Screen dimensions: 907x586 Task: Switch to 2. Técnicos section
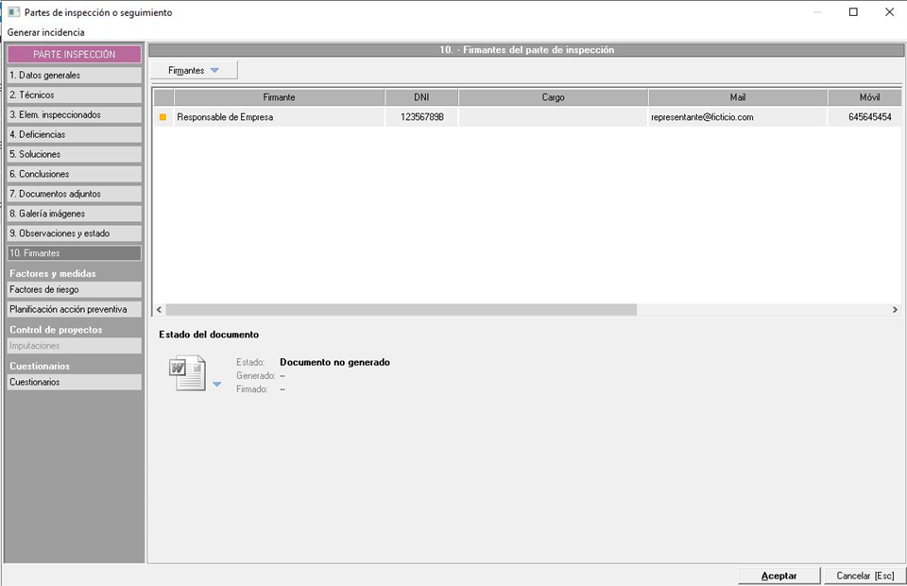click(74, 95)
